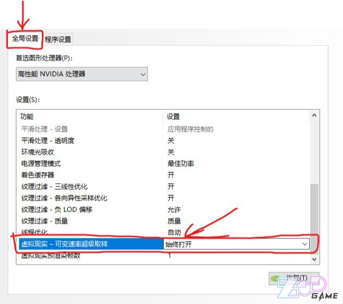The image size is (343, 304).
Task: Click the 自动 value for 线程优化
Action: pyautogui.click(x=174, y=232)
